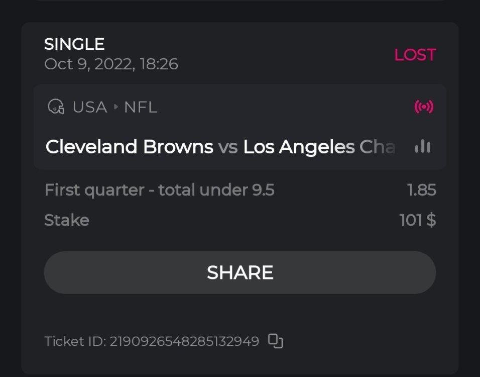The image size is (480, 377).
Task: Click the small arrow between USA and NFL
Action: click(x=115, y=107)
